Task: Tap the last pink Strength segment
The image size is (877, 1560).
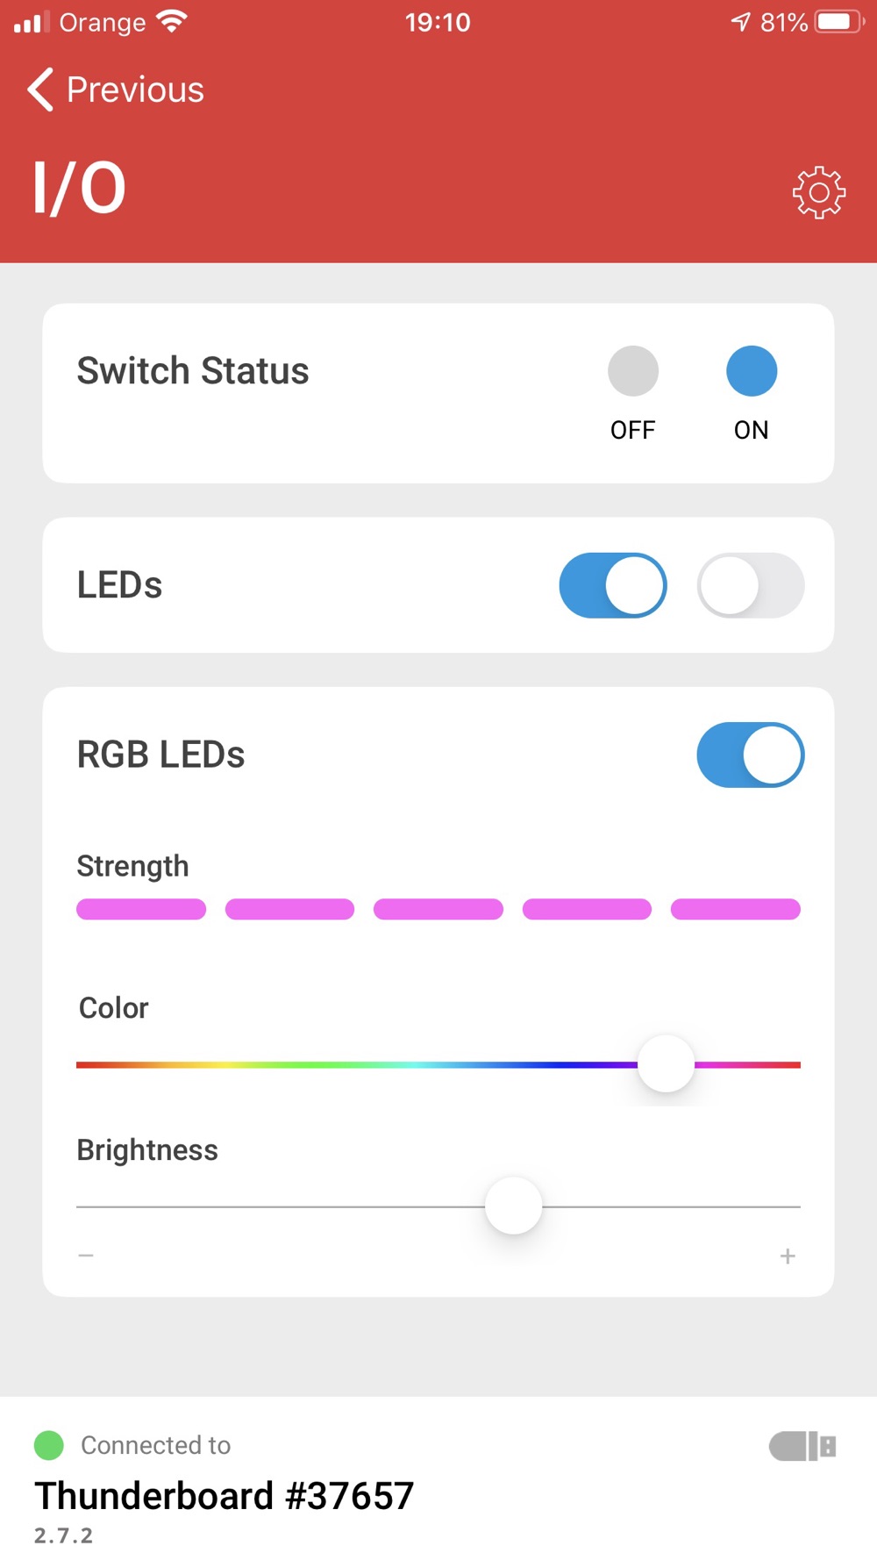Action: 736,909
